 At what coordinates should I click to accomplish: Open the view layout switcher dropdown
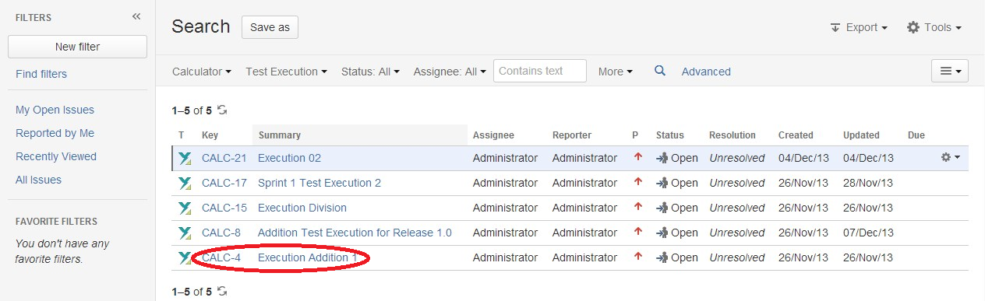pyautogui.click(x=949, y=71)
